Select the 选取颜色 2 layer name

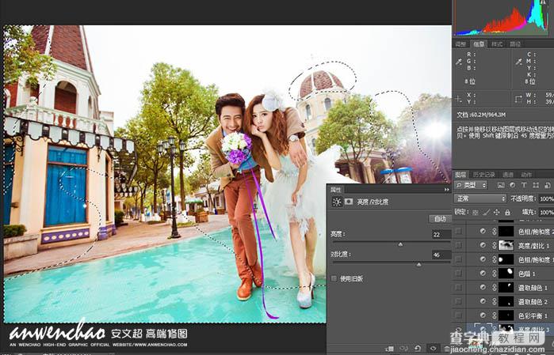point(533,301)
